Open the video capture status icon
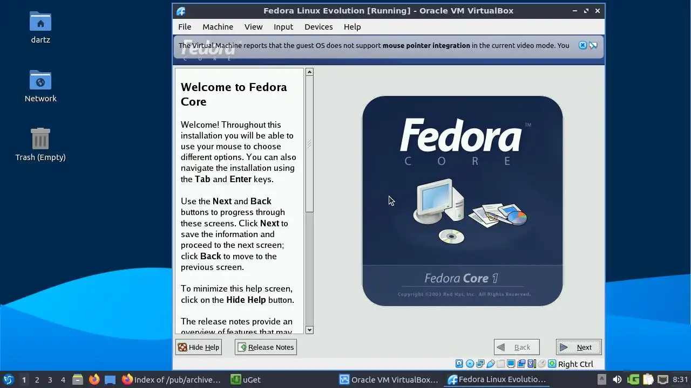The image size is (691, 388). point(521,364)
